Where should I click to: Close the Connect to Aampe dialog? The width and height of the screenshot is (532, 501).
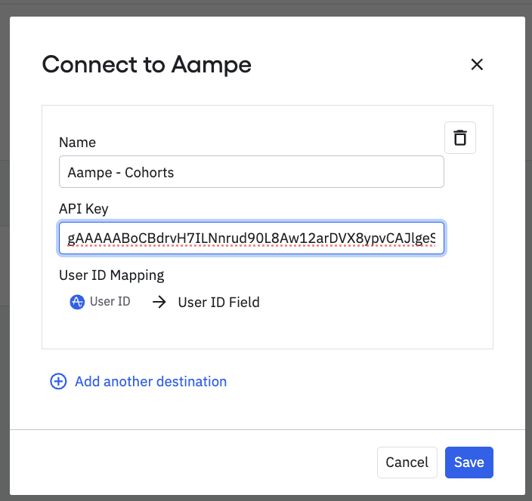click(477, 64)
